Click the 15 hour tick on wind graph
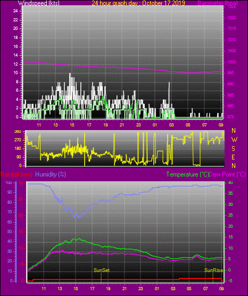 pos(72,125)
